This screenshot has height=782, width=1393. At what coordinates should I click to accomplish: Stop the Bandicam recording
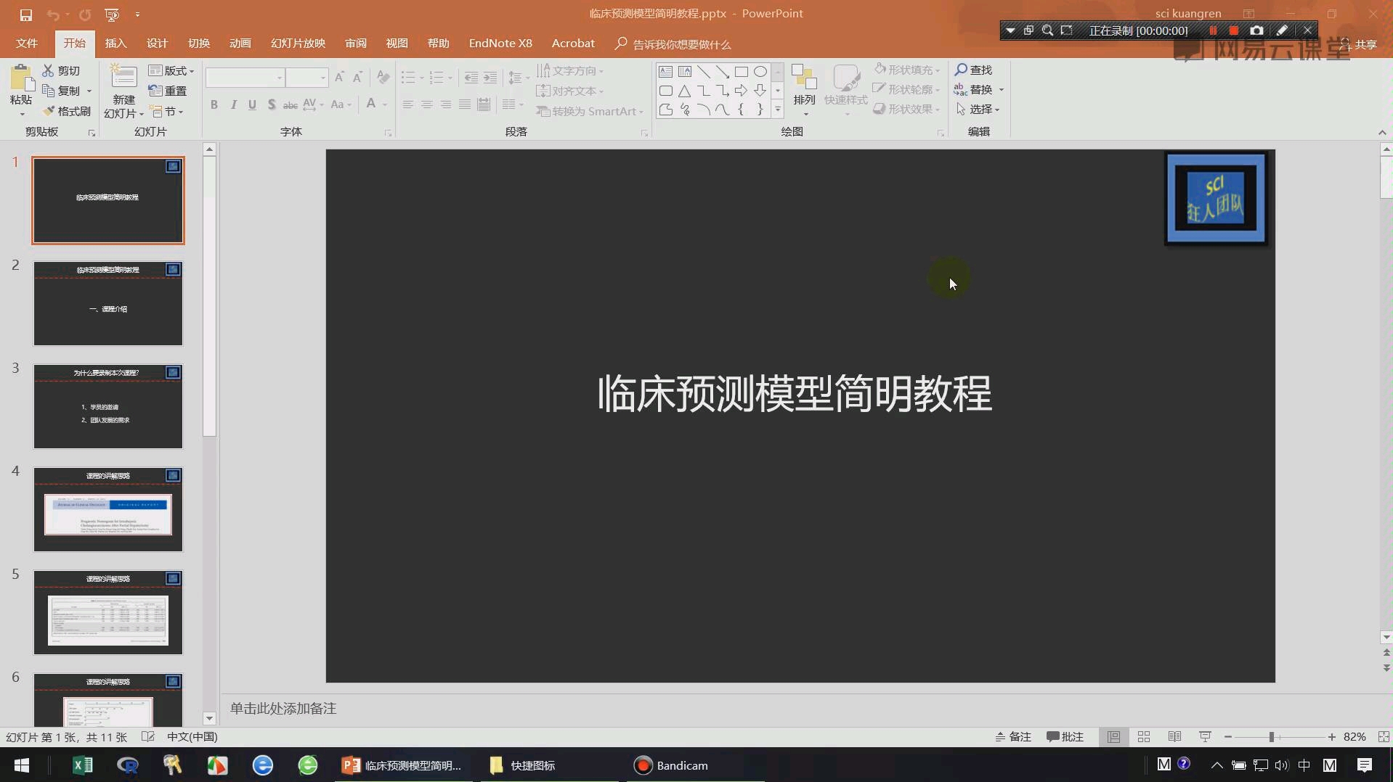pos(1233,30)
